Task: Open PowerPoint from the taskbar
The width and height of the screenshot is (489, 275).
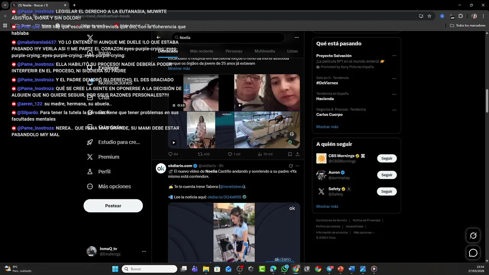Action: [x=340, y=269]
